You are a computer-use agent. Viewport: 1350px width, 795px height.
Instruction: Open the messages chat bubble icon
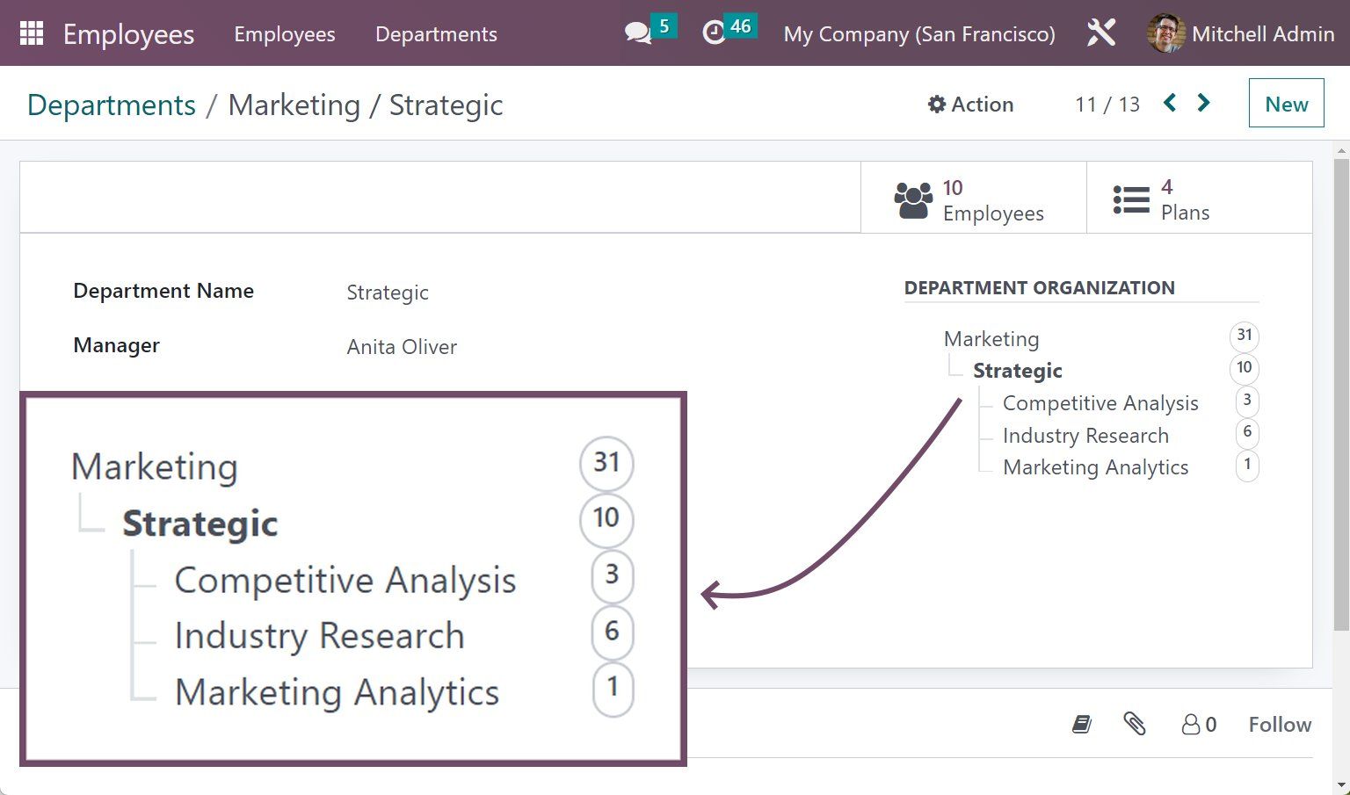pos(637,33)
